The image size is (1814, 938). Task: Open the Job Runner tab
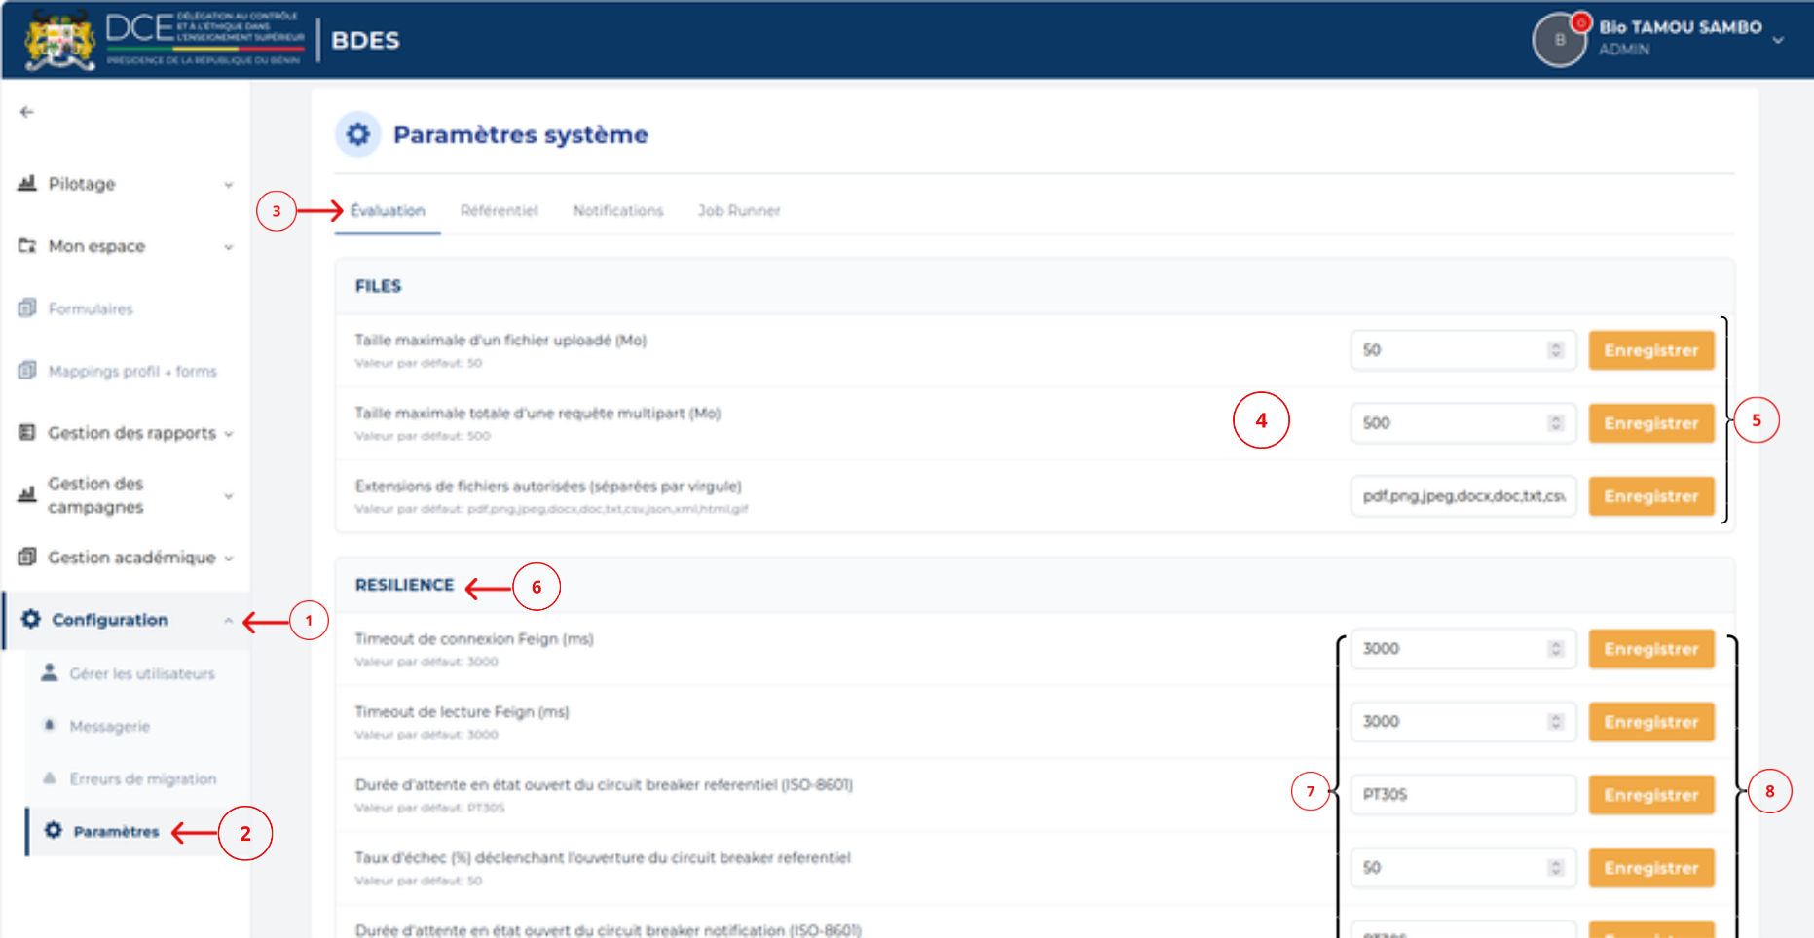(x=739, y=210)
